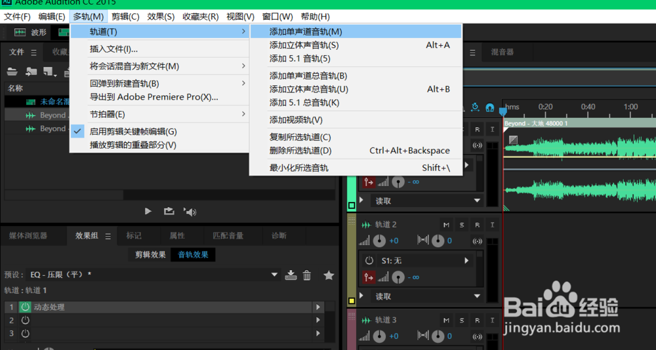Screen dimensions: 656x350
Task: Toggle power of 动态处理 effect slot 1
Action: coord(25,307)
